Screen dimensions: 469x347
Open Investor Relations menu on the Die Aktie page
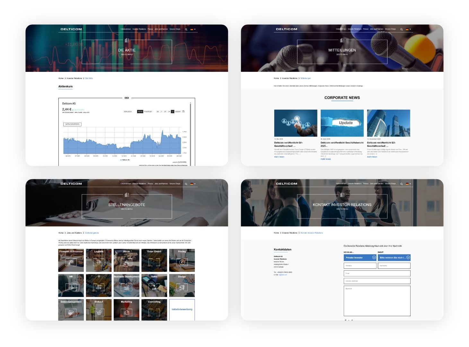[x=139, y=29]
